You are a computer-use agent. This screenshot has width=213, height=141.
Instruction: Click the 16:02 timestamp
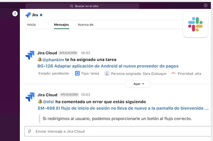point(85,53)
